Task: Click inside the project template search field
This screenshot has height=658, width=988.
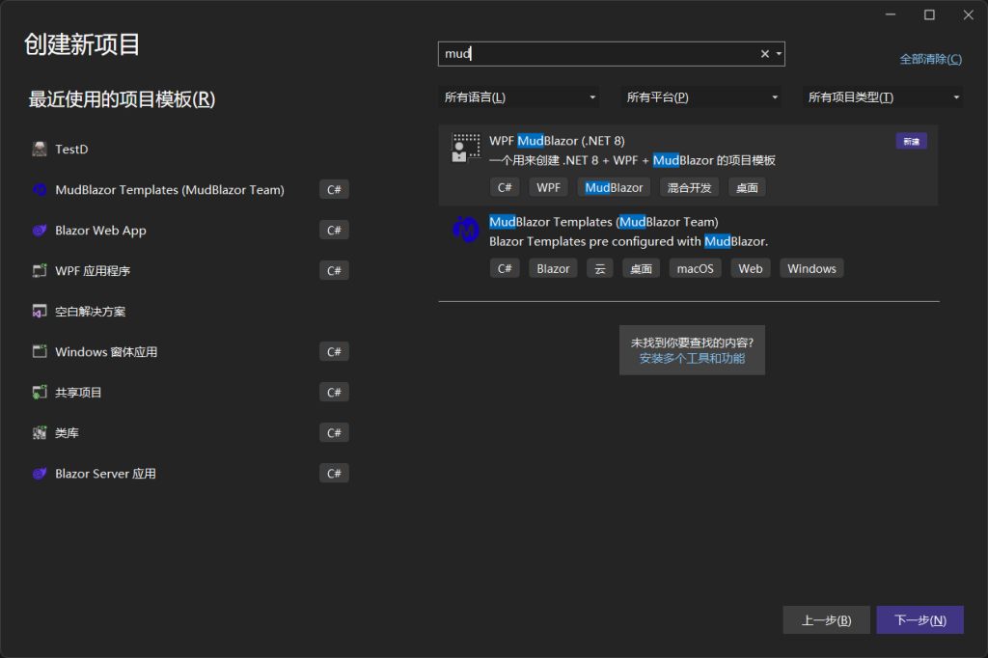Action: click(x=598, y=53)
